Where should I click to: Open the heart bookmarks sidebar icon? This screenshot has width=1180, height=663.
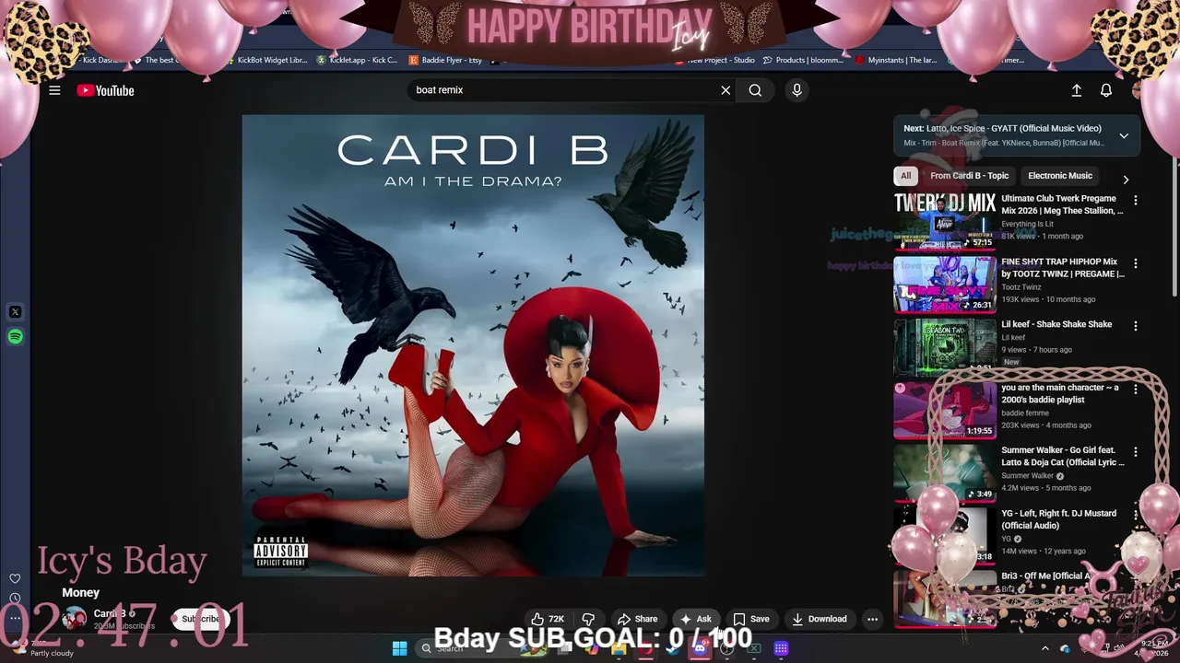(x=15, y=578)
